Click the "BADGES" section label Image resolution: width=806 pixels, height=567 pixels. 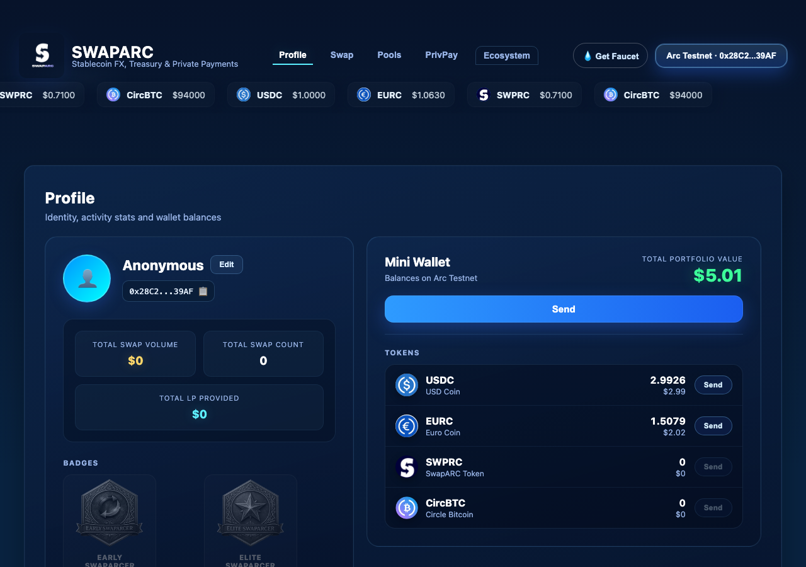81,463
